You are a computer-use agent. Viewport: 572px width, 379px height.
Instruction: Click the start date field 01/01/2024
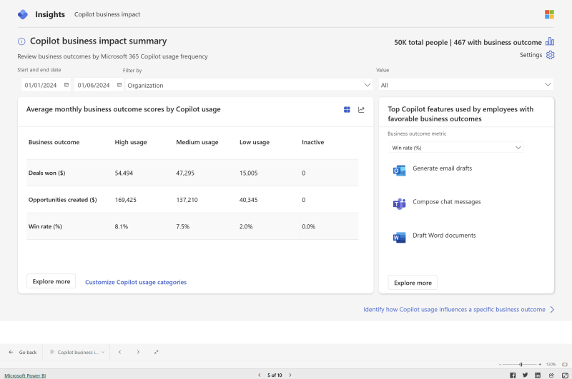[x=41, y=85]
